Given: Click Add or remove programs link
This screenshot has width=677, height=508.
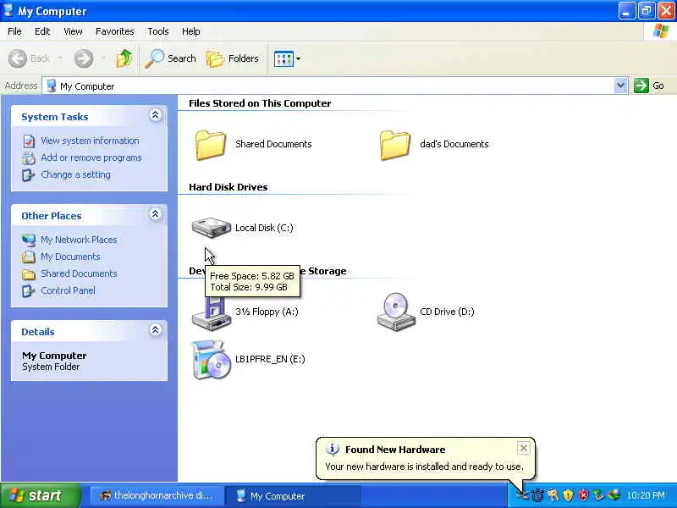Looking at the screenshot, I should 91,157.
